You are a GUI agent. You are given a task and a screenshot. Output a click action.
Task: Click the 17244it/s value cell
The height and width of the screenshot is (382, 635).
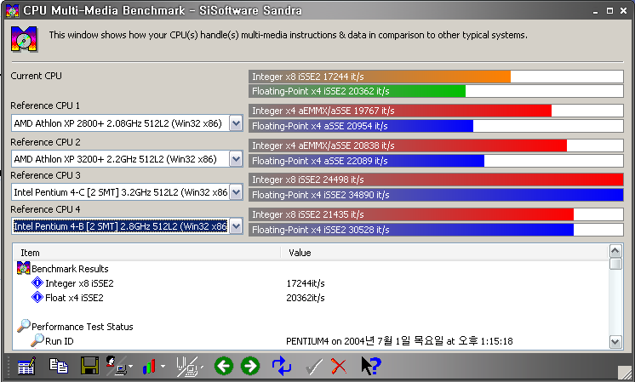click(x=306, y=283)
